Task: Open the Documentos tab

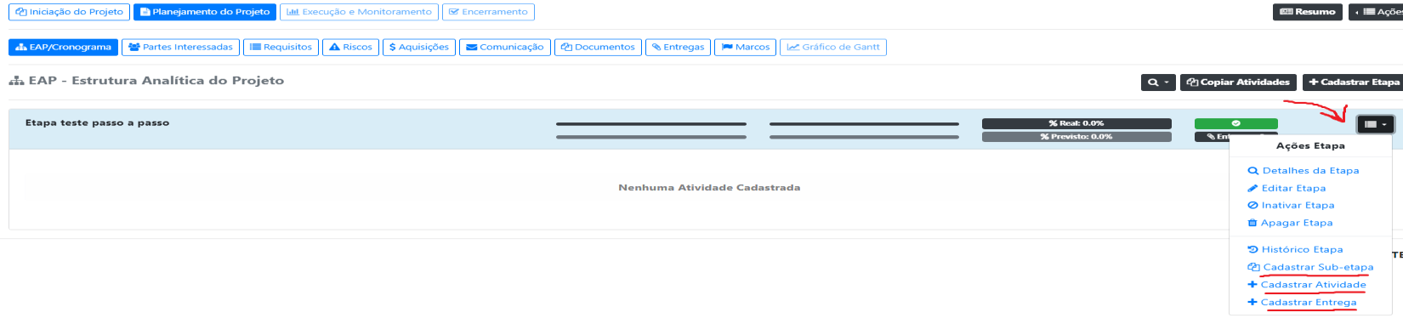Action: click(598, 47)
